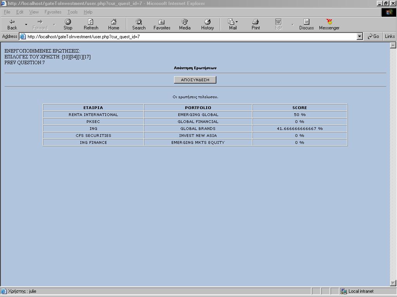Show the History pane
This screenshot has height=297, width=397.
[207, 24]
